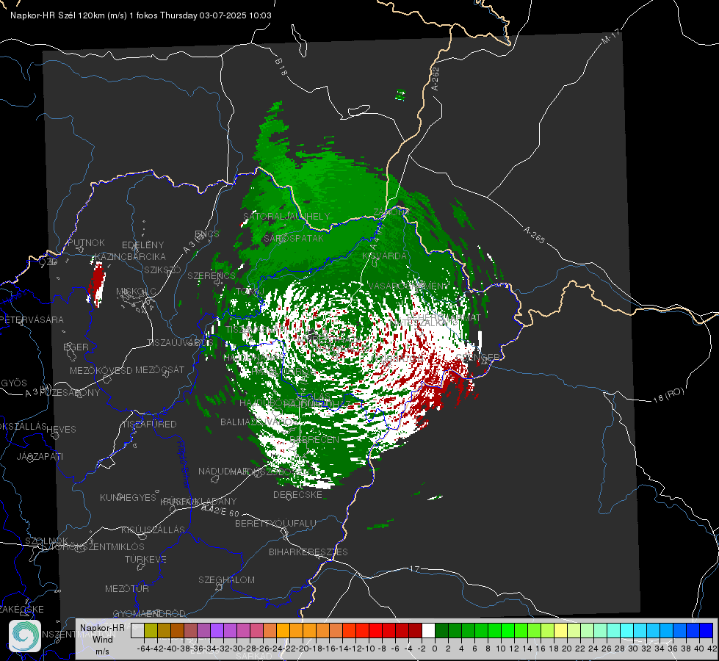Click the VÁSÁROSNAMÉNY city label
The height and width of the screenshot is (661, 719).
pyautogui.click(x=408, y=286)
